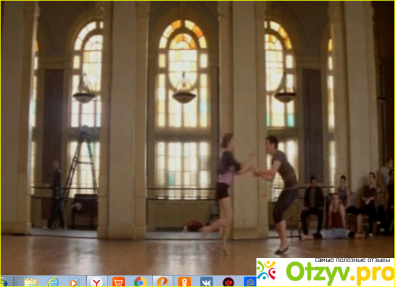Click the colorful Otzyv people emblem

[x=268, y=271]
